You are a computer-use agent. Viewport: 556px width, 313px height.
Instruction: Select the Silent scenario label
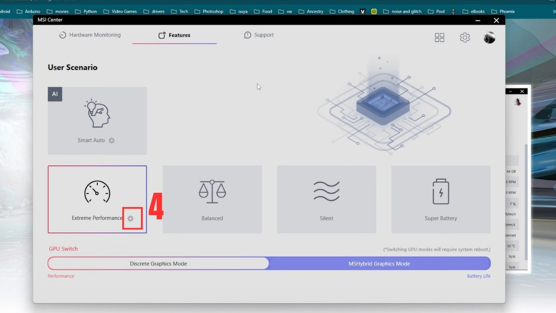[x=327, y=218]
